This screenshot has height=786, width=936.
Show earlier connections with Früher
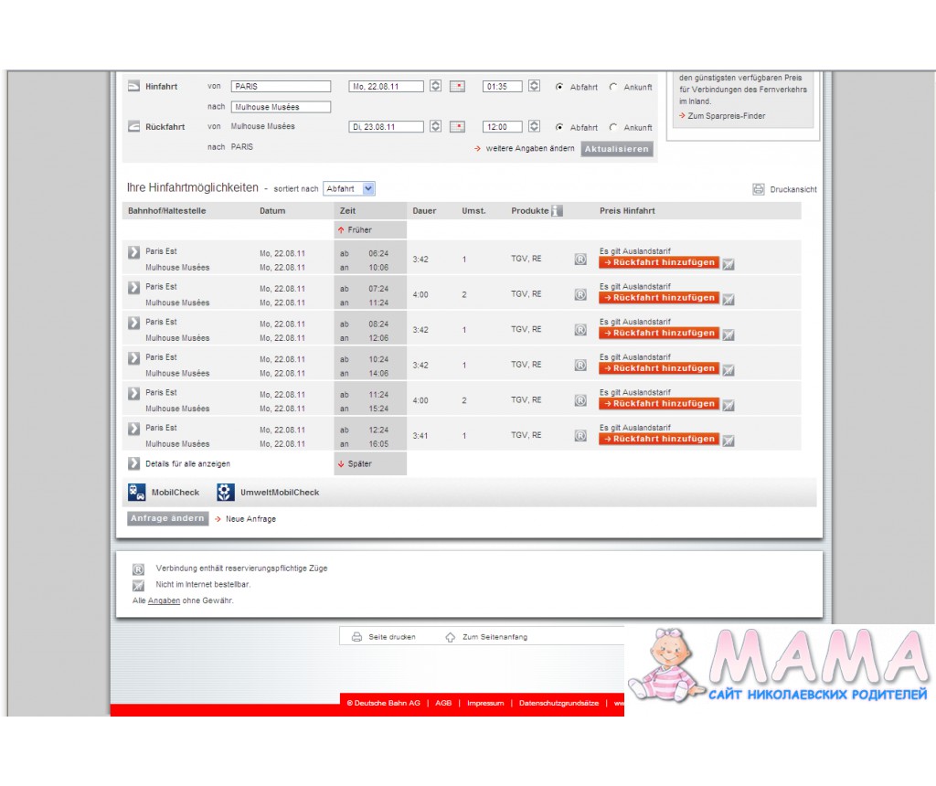click(x=355, y=230)
